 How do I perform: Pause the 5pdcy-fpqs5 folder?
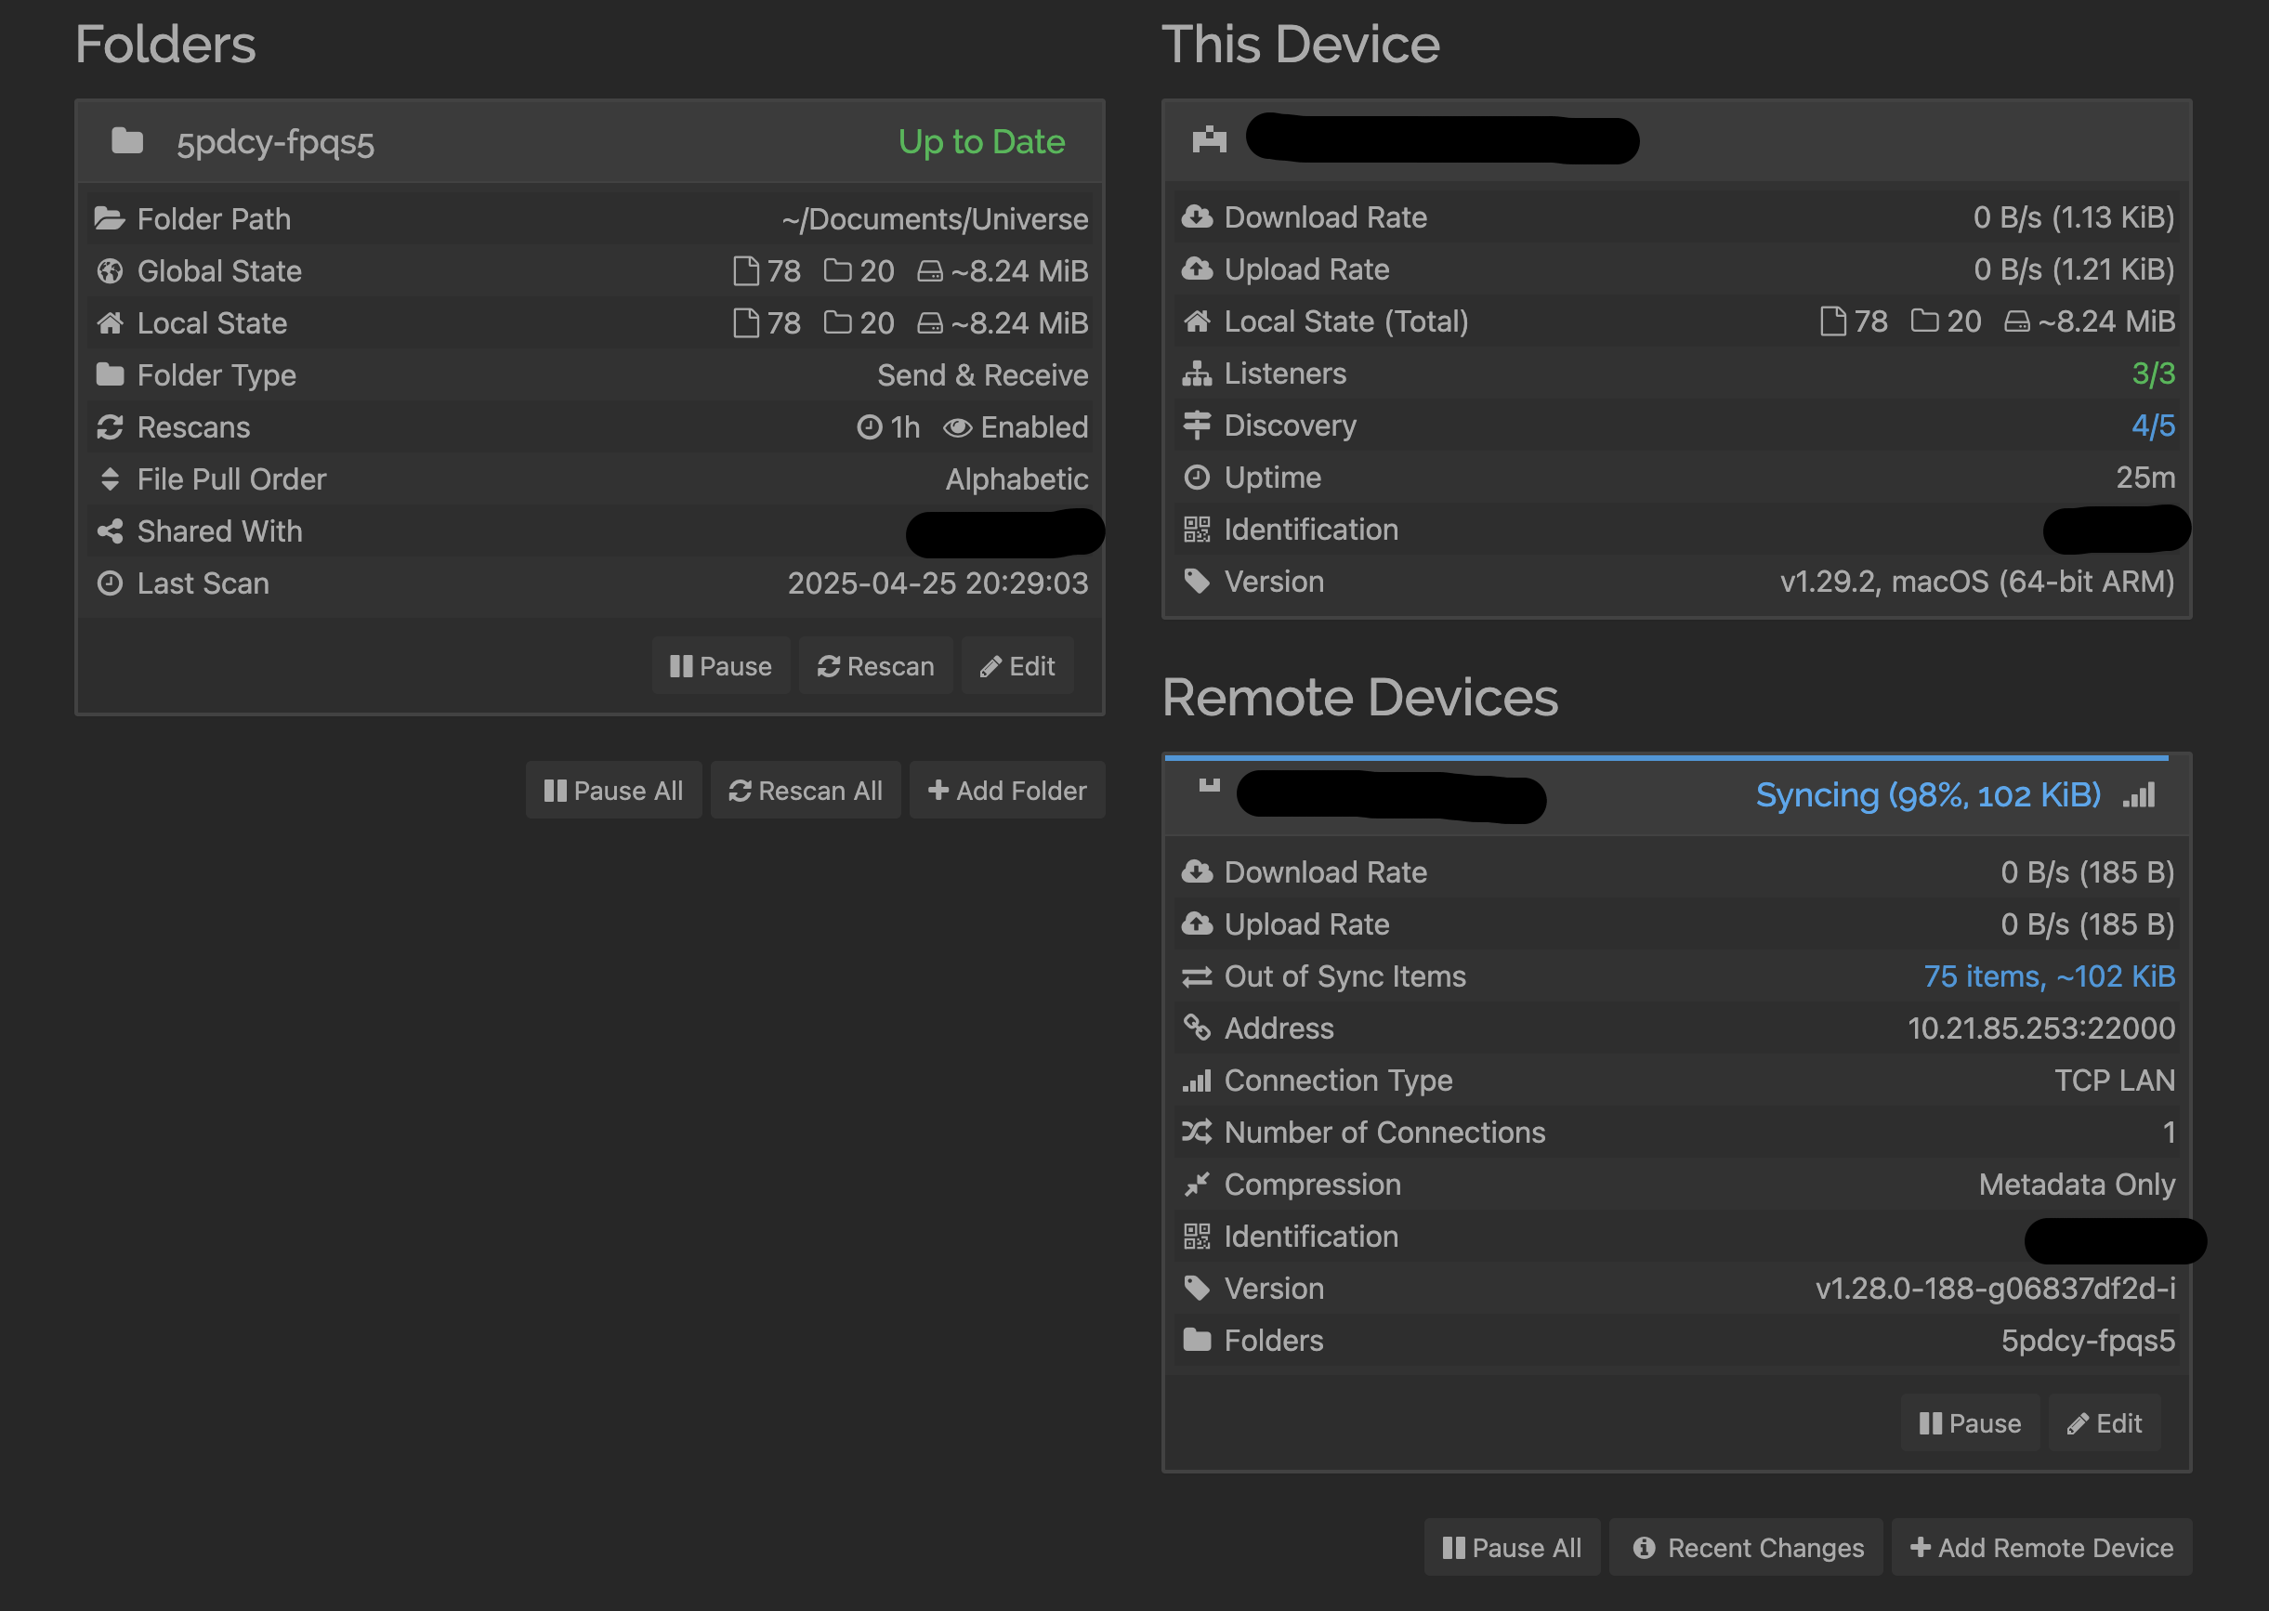[720, 665]
